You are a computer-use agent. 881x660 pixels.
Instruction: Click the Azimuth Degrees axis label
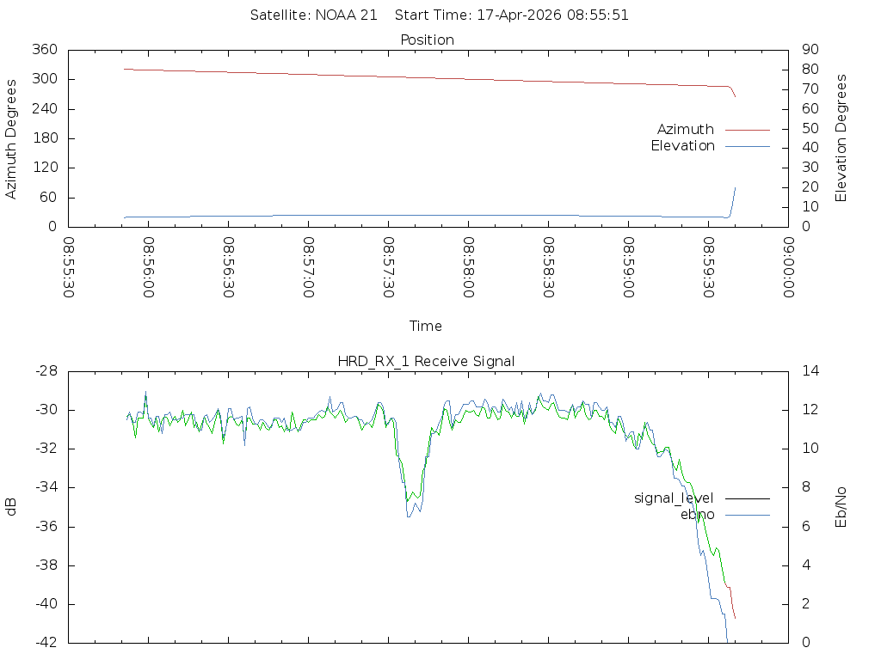11,138
